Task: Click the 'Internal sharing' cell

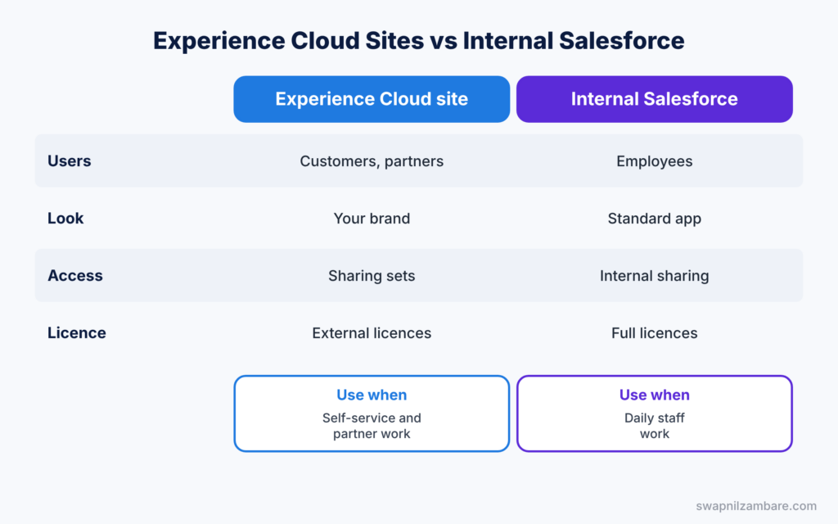Action: [x=654, y=276]
